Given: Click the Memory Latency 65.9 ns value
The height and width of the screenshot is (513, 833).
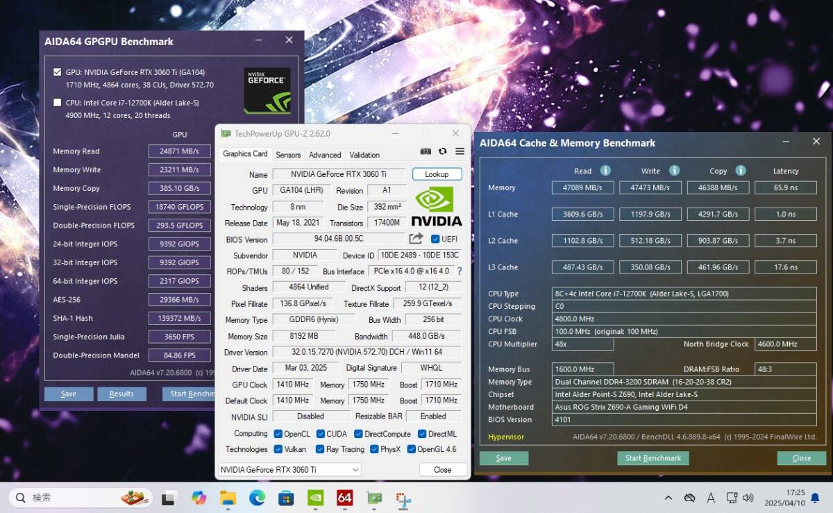Looking at the screenshot, I should tap(785, 187).
